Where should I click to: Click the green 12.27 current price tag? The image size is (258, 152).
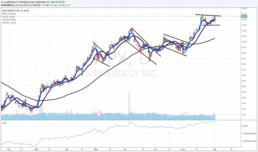click(244, 16)
